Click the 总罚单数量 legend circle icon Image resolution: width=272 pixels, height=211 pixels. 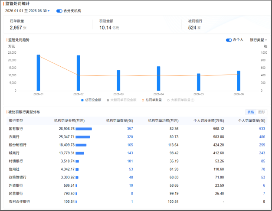pos(143,100)
